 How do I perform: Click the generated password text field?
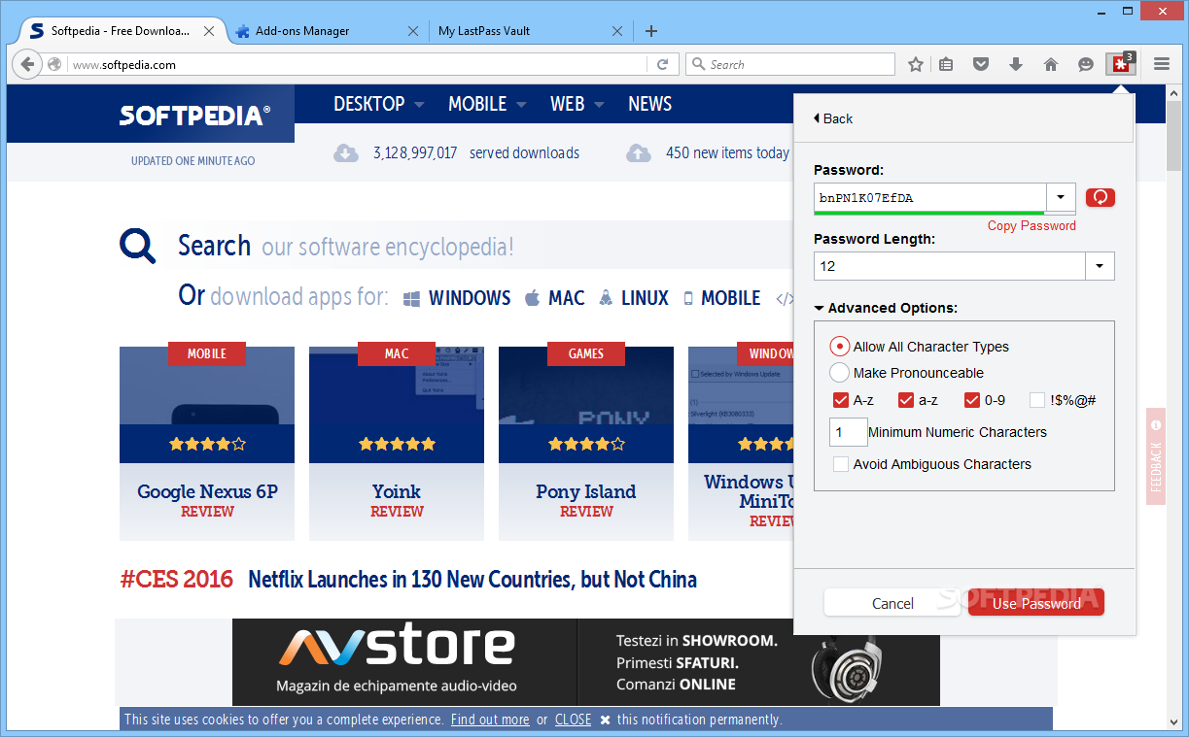coord(930,197)
